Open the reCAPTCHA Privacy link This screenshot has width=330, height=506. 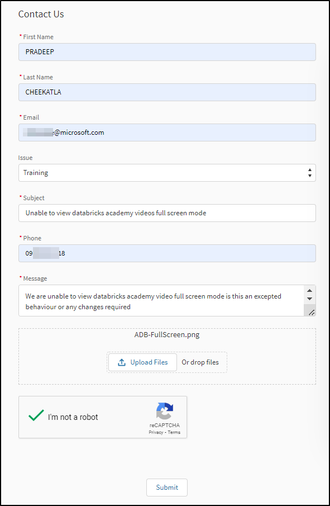point(156,432)
